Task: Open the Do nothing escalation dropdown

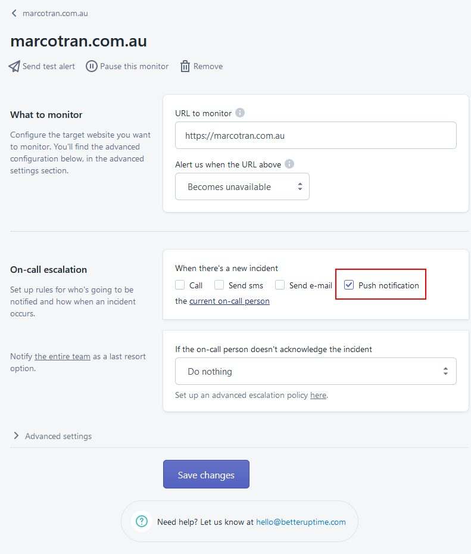Action: (316, 371)
